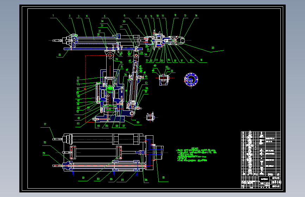Select part callout number 10
Viewport: 305px width, 197px height.
point(158,16)
